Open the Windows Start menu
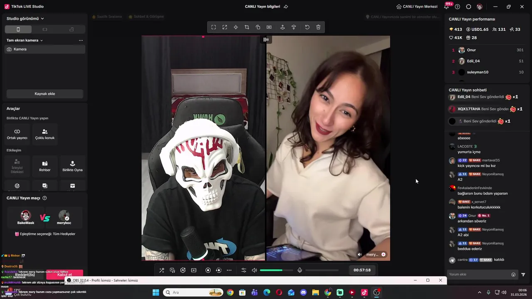The width and height of the screenshot is (532, 299). 156,292
